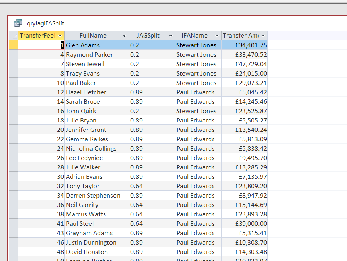
Task: Click the £29,073.21 transfer amount cell
Action: 245,83
